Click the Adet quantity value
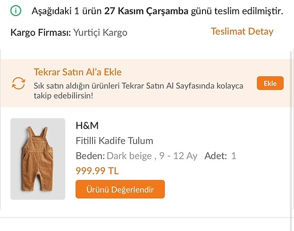Screen dimensions: 294x231 (x=234, y=156)
